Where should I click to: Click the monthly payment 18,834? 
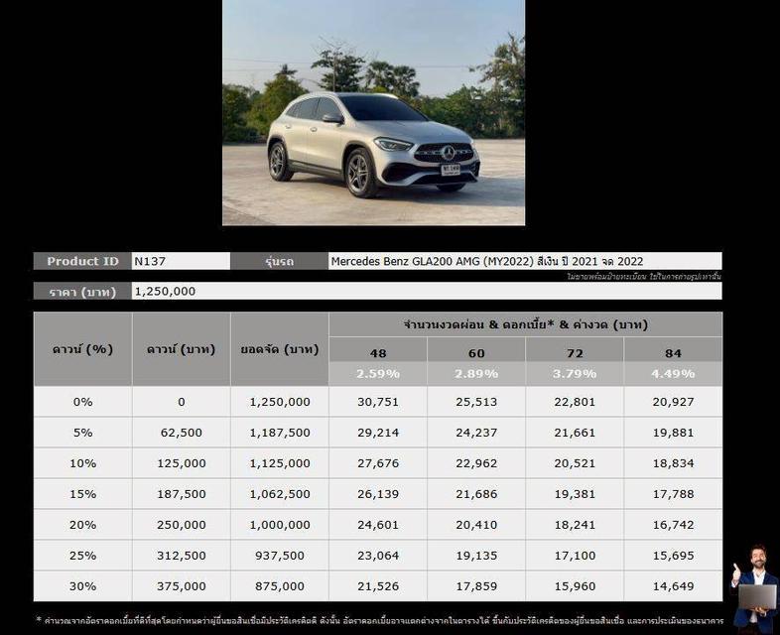coord(673,463)
